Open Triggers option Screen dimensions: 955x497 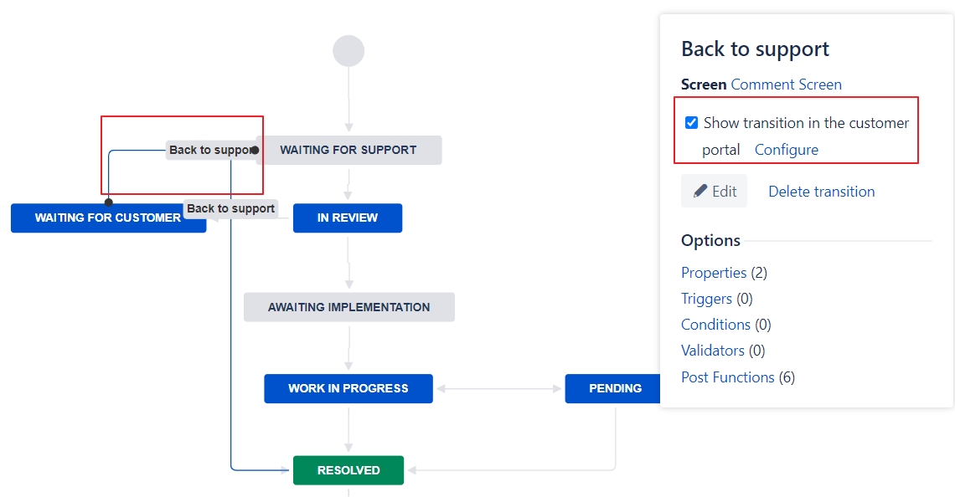[x=706, y=299]
